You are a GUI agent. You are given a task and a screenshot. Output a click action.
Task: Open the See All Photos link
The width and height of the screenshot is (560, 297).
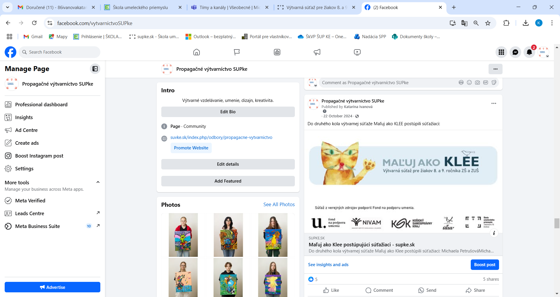[279, 204]
